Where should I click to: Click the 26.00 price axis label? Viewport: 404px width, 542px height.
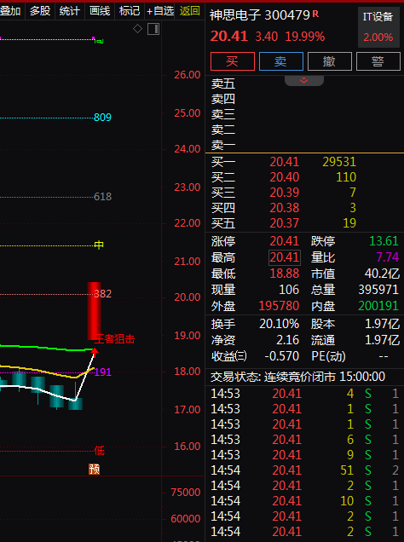(x=188, y=75)
